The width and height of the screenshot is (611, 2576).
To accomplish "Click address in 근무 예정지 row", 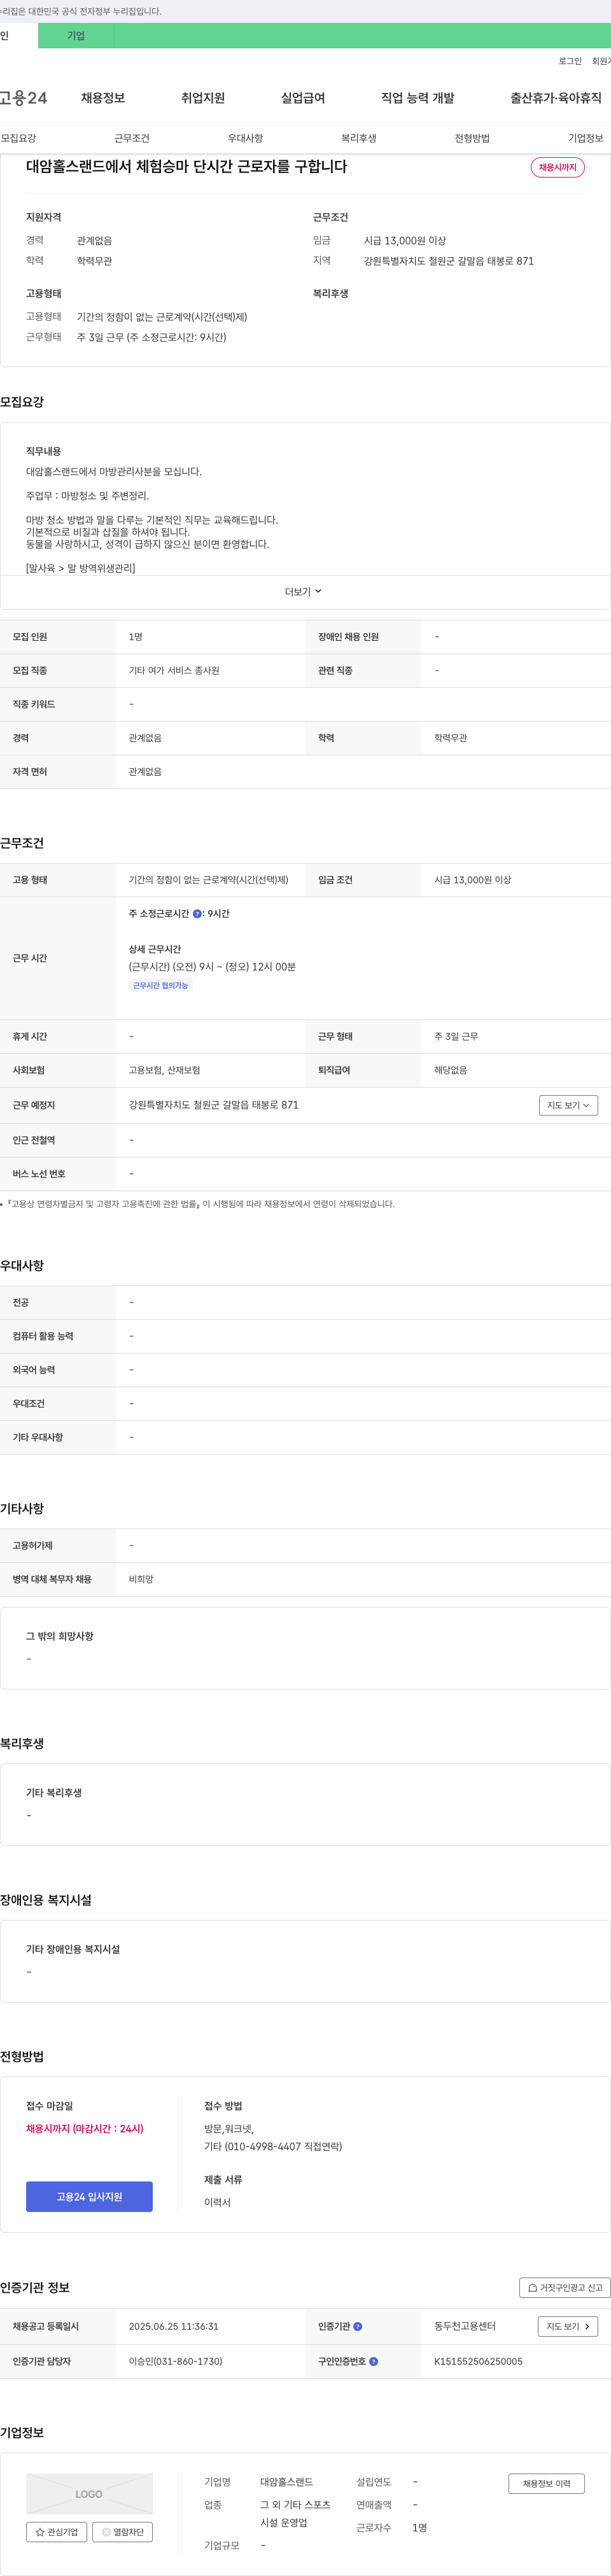I will click(214, 1105).
